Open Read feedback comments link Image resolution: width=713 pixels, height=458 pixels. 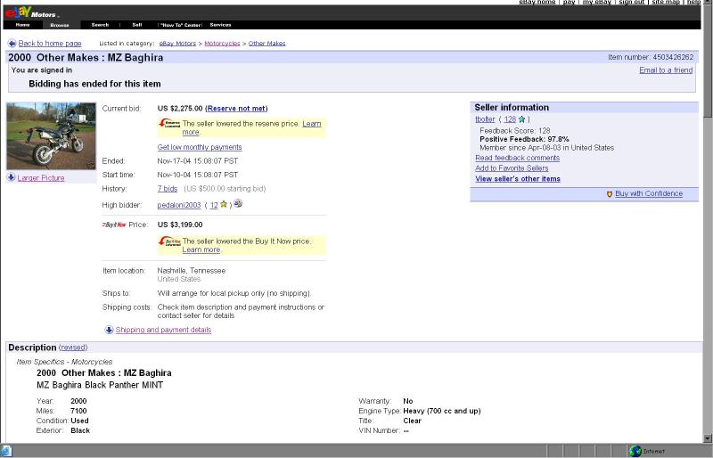click(x=518, y=158)
